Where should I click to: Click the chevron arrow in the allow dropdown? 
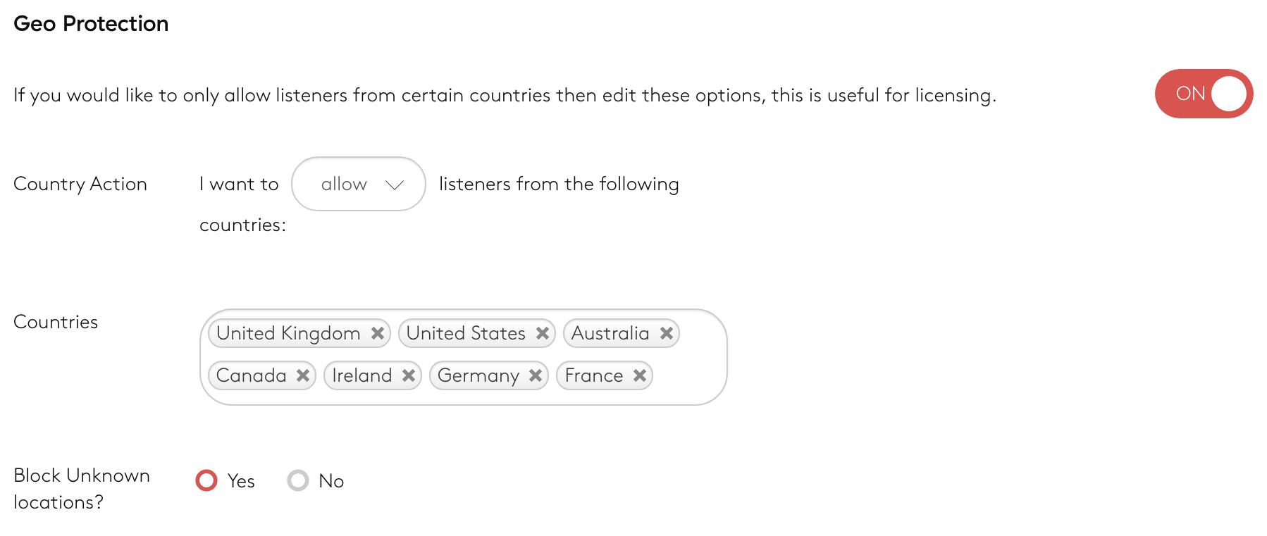(x=394, y=185)
